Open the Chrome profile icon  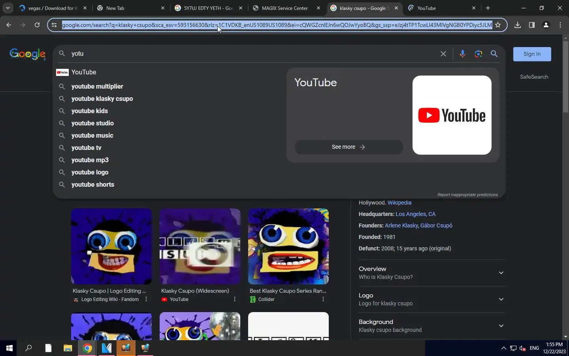tap(546, 25)
